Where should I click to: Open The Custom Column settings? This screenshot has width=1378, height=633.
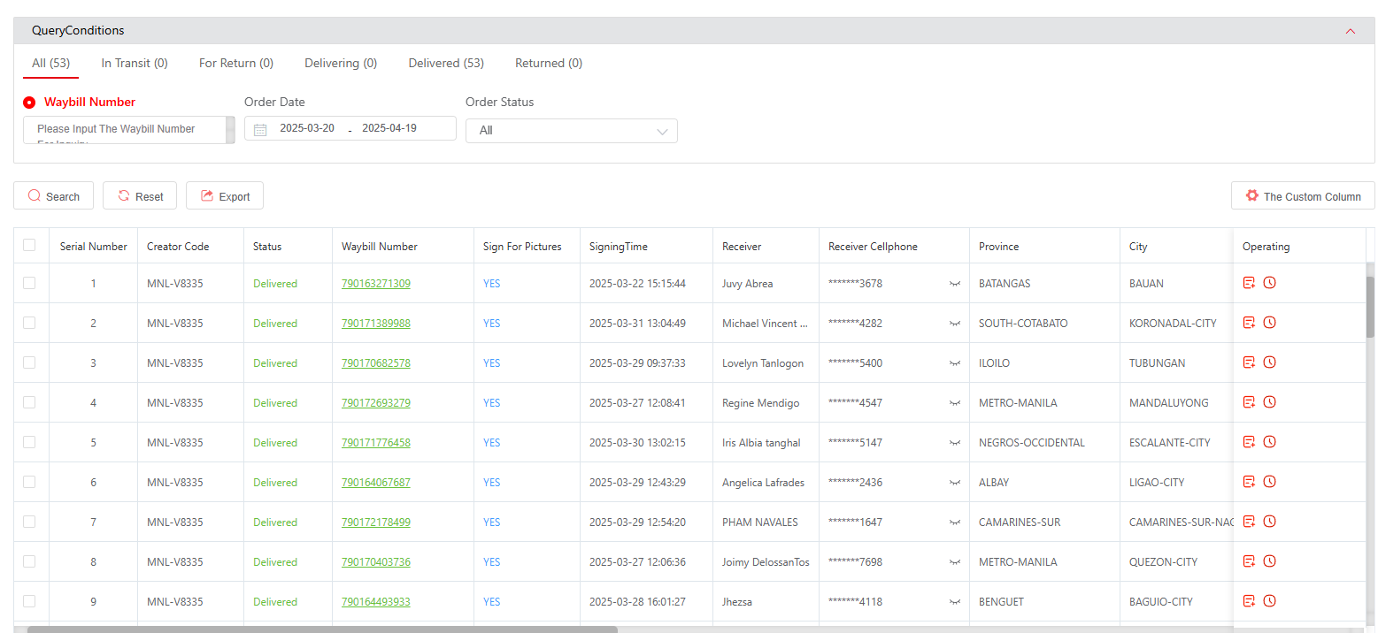(1302, 196)
